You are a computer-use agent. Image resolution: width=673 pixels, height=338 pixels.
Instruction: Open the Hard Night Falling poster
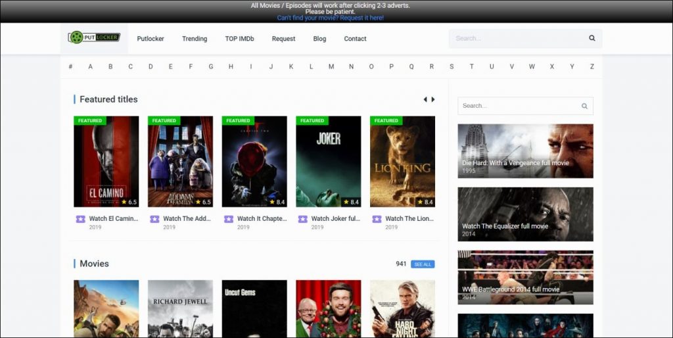pos(403,309)
